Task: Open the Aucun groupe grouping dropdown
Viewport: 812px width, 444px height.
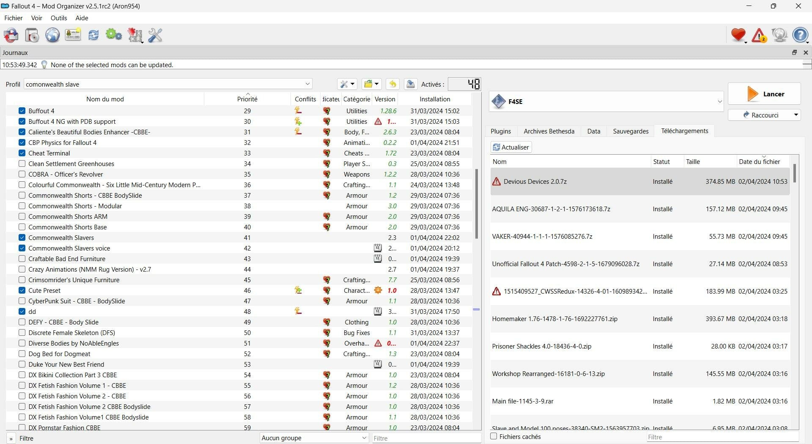Action: (x=314, y=438)
